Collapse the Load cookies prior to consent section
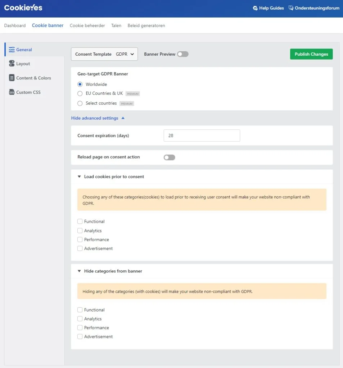The height and width of the screenshot is (368, 343). (x=79, y=177)
